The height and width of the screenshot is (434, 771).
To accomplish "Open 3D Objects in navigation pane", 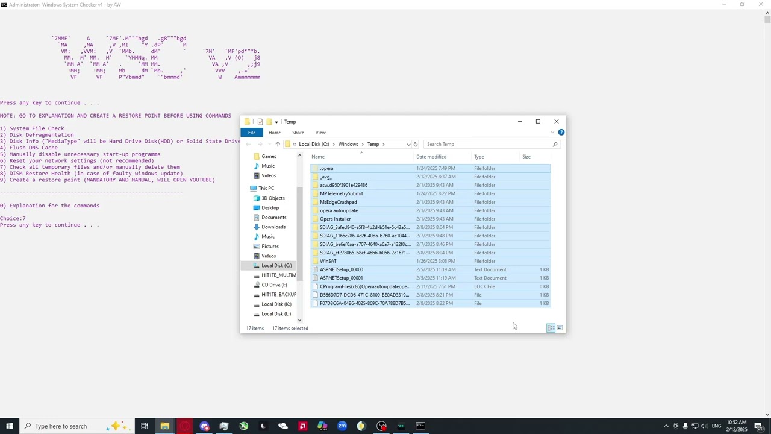I will coord(273,198).
